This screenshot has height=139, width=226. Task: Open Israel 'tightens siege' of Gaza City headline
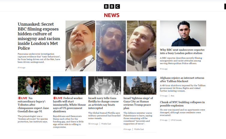pos(138,103)
